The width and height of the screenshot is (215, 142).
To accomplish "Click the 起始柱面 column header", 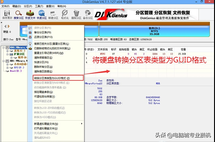I will tap(124, 49).
